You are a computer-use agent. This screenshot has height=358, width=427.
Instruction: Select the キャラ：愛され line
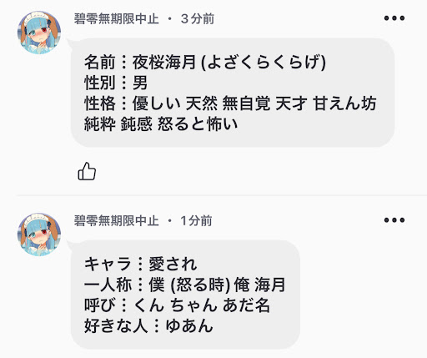tap(140, 264)
